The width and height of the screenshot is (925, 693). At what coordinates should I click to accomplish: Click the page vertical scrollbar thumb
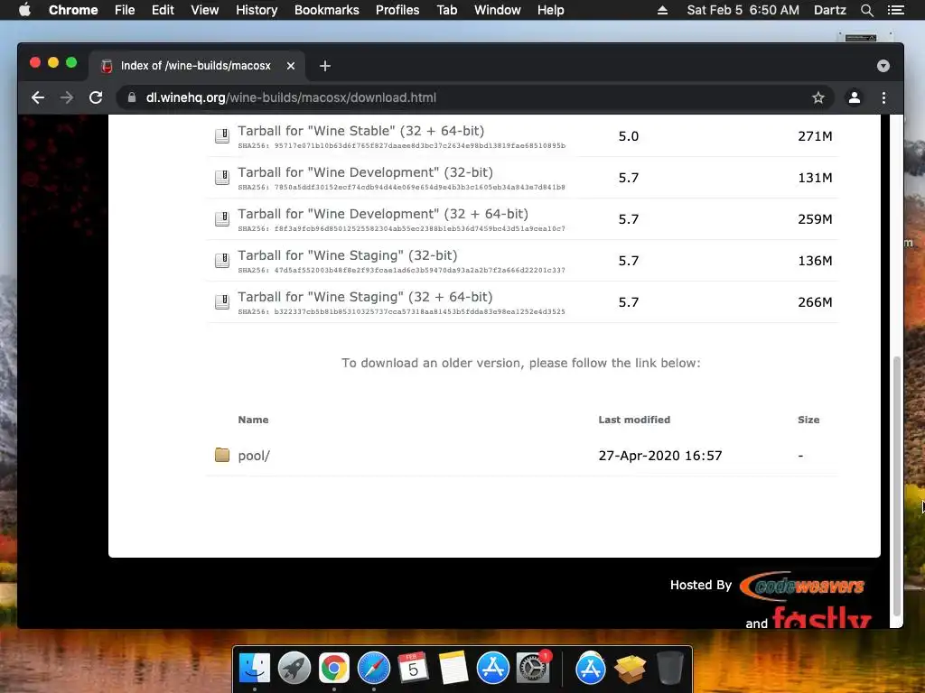(x=897, y=486)
